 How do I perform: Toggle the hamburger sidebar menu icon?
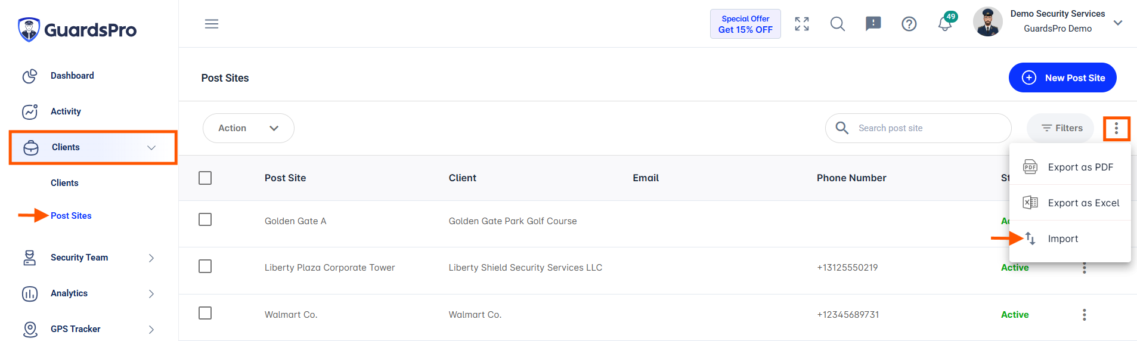[212, 24]
